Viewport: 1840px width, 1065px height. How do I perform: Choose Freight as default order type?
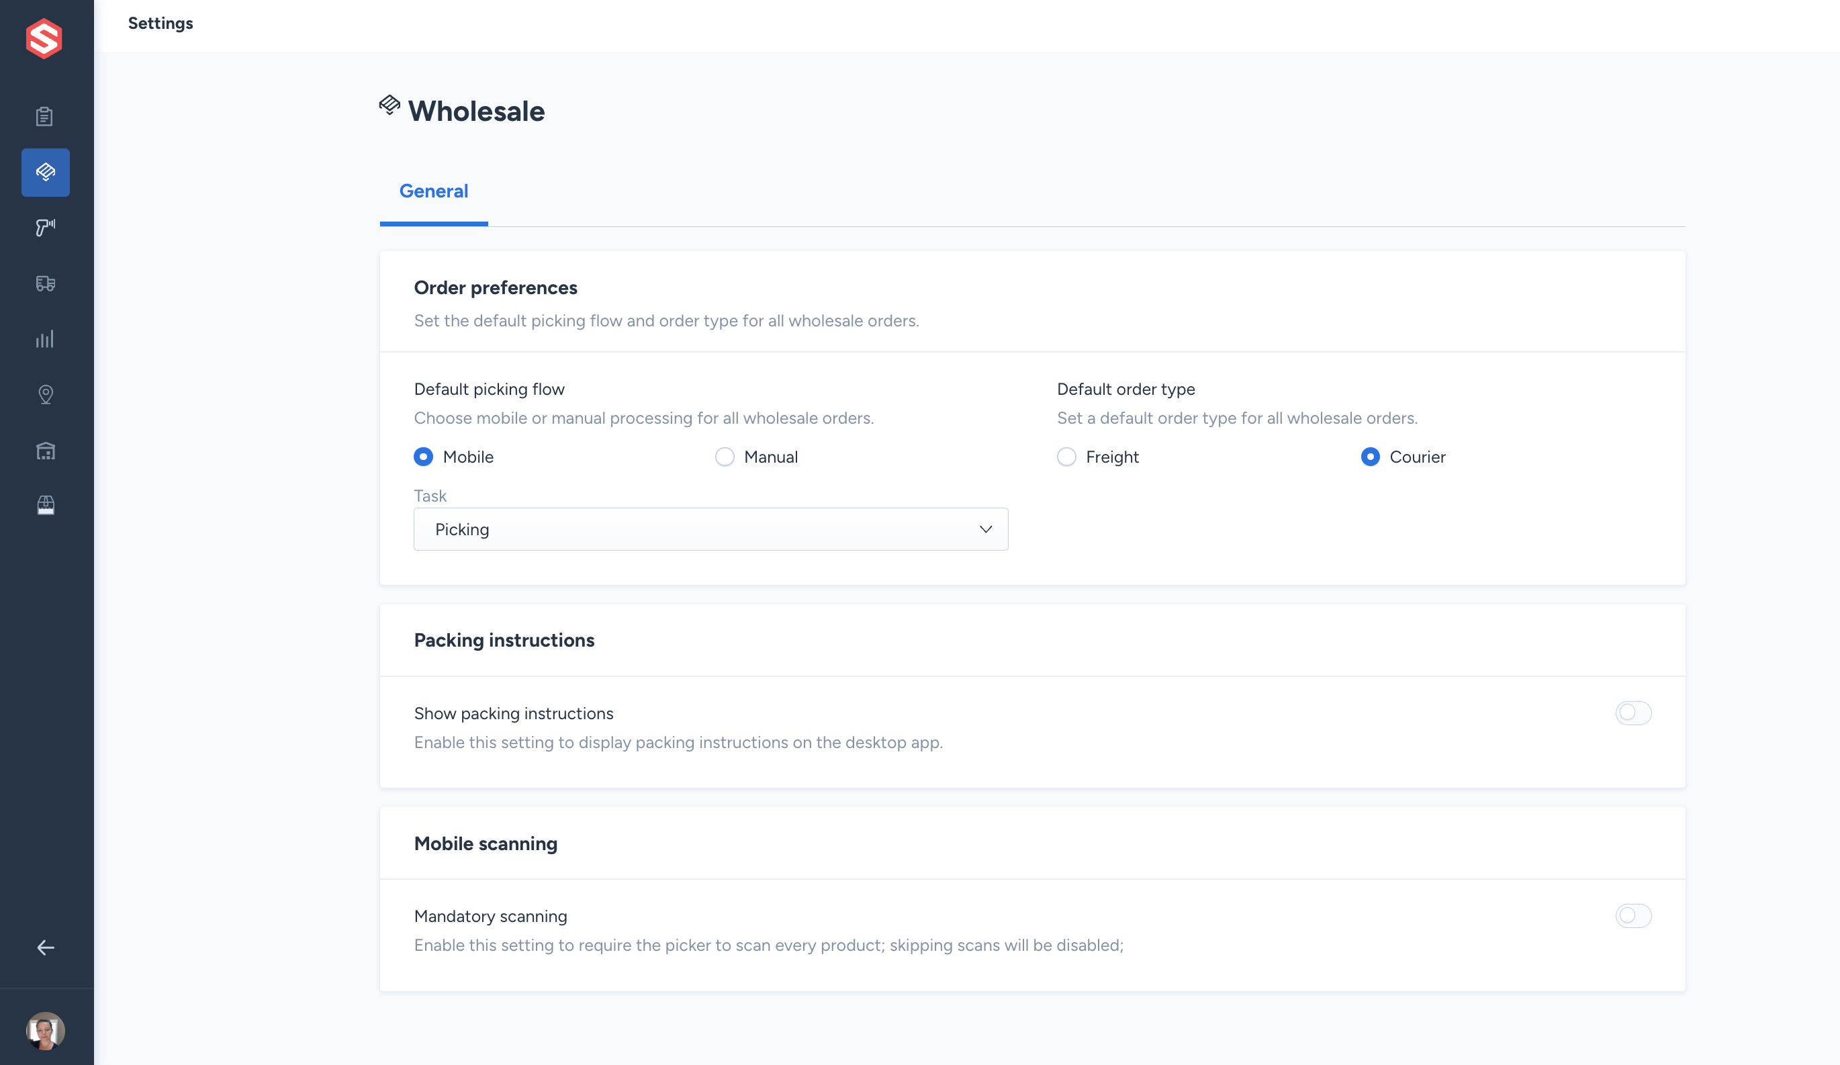[1066, 457]
